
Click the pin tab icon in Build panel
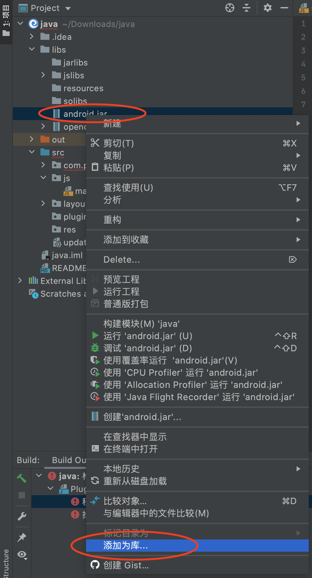22,537
